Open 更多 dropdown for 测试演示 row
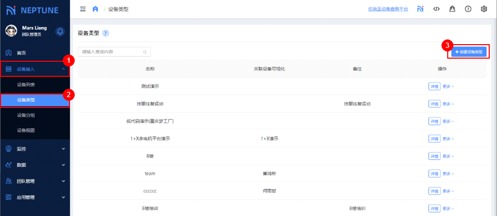The image size is (497, 216). pyautogui.click(x=448, y=86)
